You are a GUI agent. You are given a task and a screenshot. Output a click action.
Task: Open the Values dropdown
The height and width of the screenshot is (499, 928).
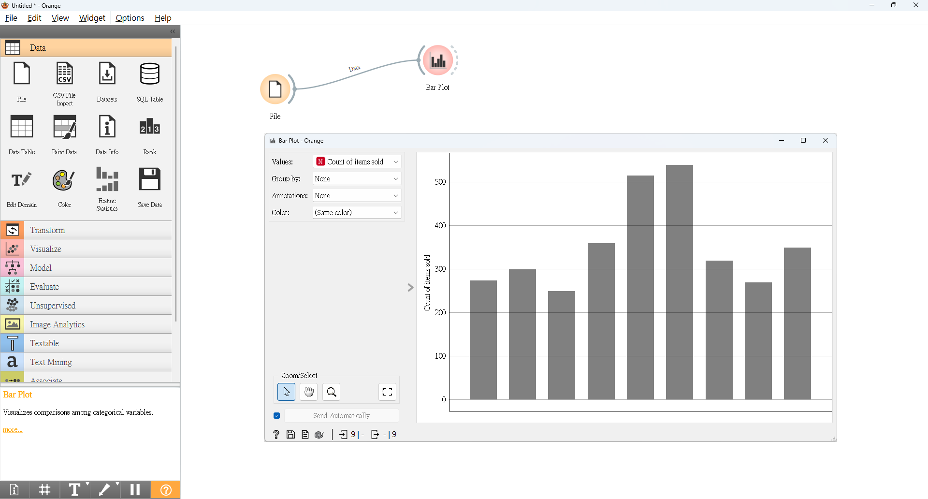point(357,162)
